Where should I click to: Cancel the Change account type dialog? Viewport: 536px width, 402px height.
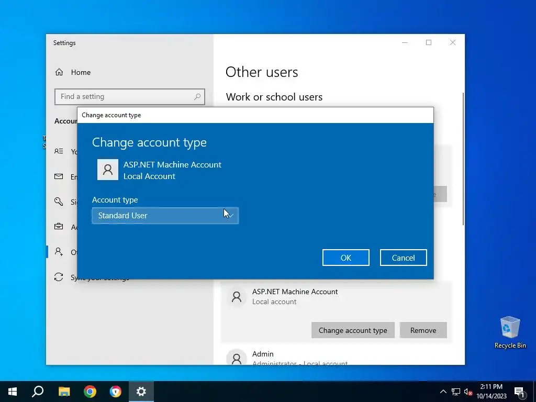pyautogui.click(x=404, y=258)
